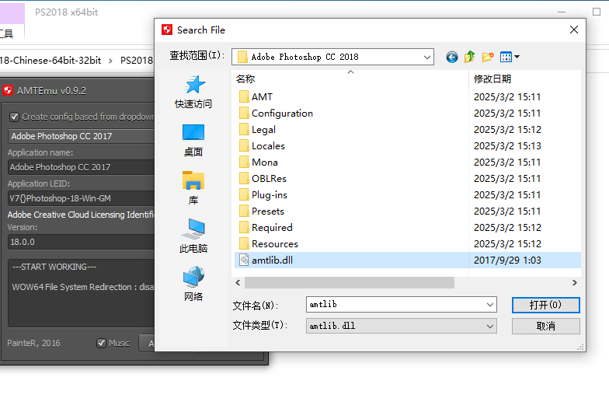
Task: Open the view menu icon dropdown
Action: (510, 58)
